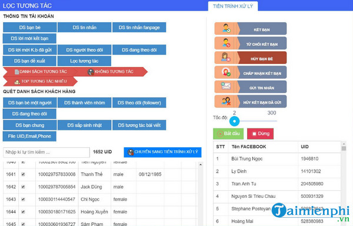Click UID 100029757833008 cell
Viewport: 353px width, 226px height.
point(56,174)
